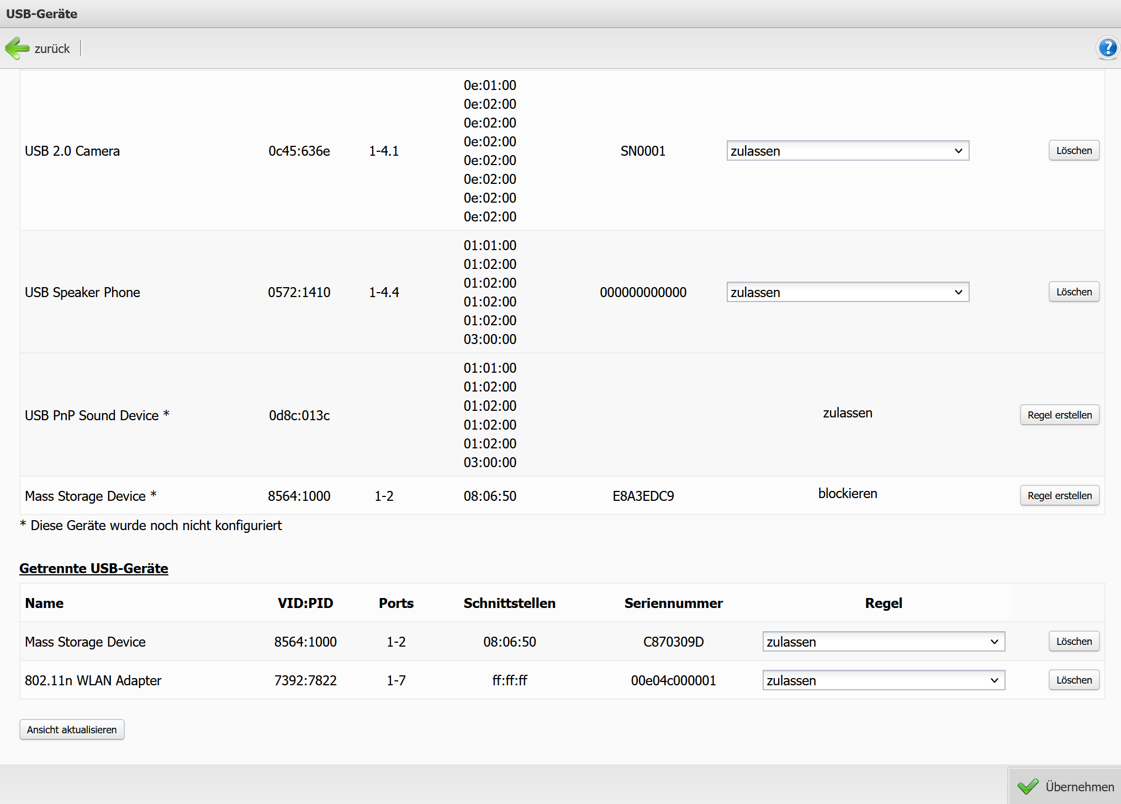The height and width of the screenshot is (804, 1121).
Task: Click the Schnittstellen column header
Action: tap(509, 603)
